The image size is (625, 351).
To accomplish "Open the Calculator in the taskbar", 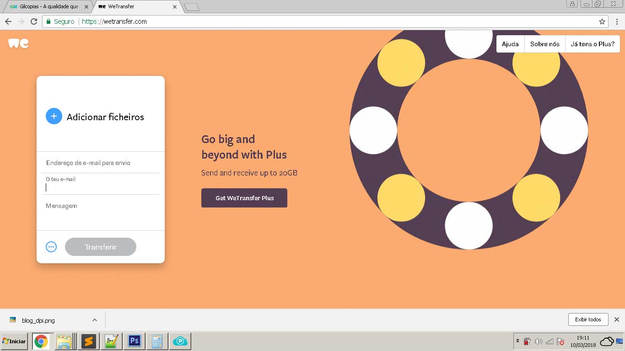I will click(x=157, y=341).
